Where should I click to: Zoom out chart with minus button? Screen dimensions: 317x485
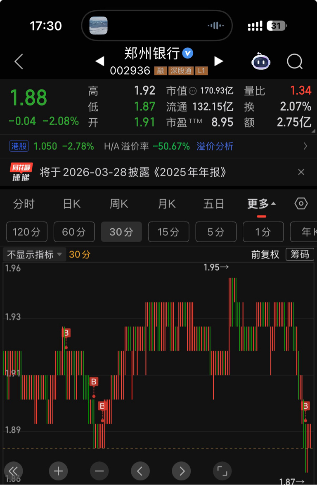point(99,471)
